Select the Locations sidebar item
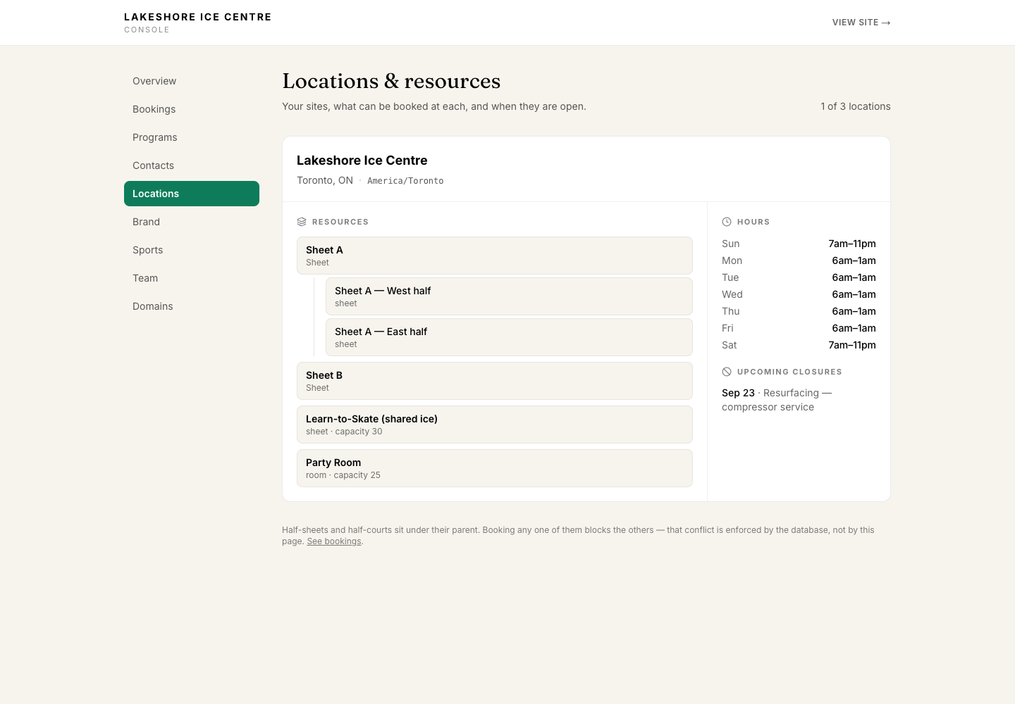 (192, 194)
